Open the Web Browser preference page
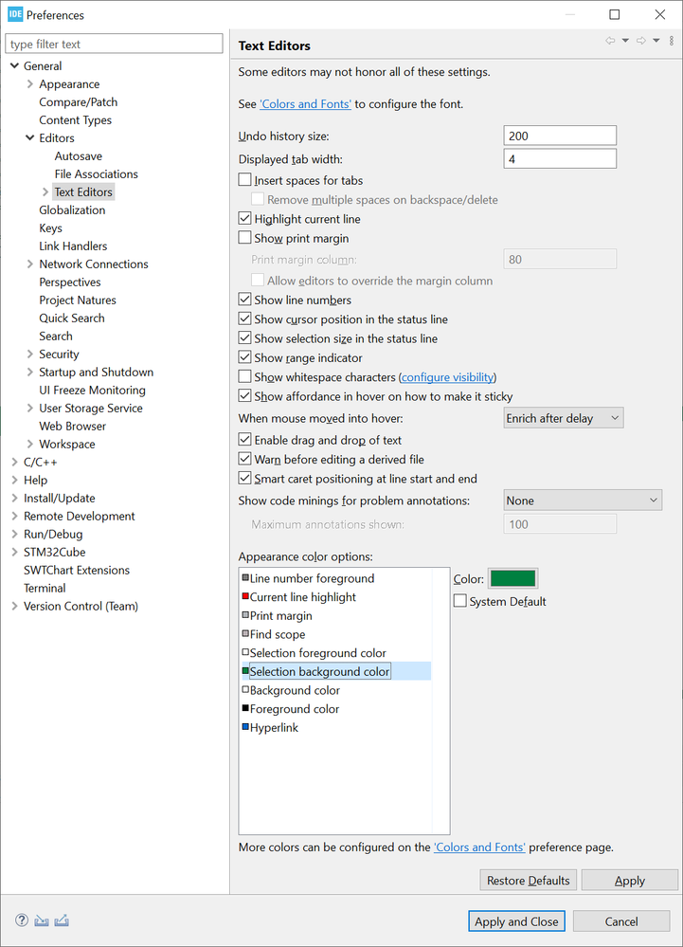Image resolution: width=683 pixels, height=947 pixels. pos(72,426)
